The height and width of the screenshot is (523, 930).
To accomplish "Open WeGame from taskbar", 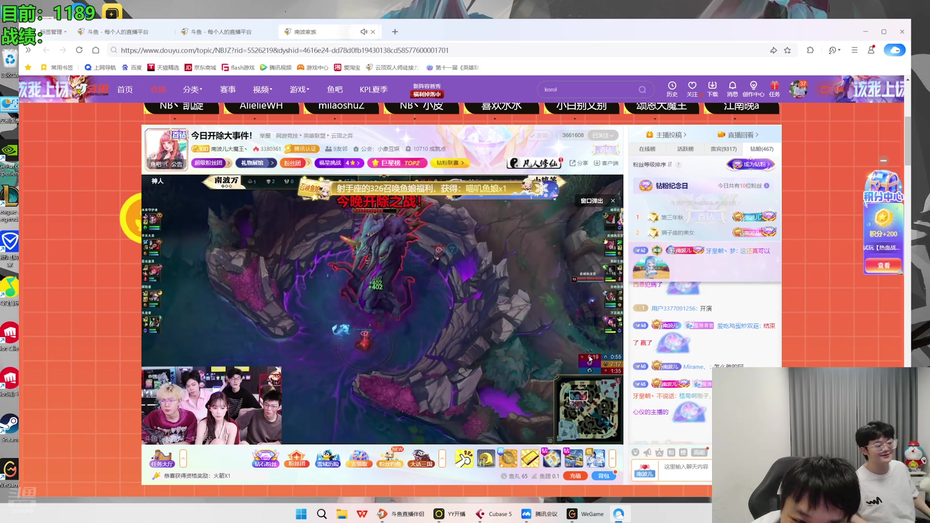I will (x=586, y=514).
